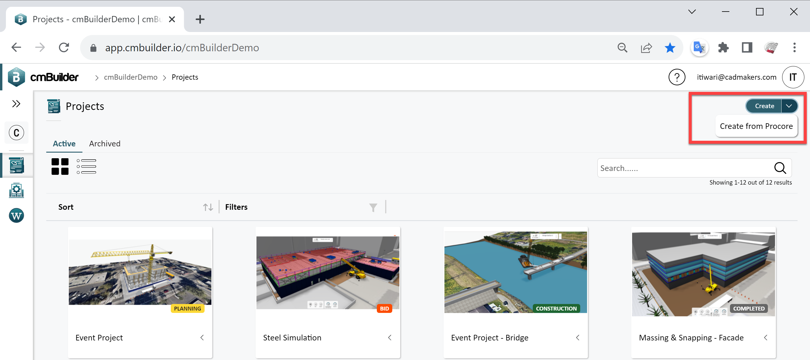Image resolution: width=810 pixels, height=360 pixels.
Task: Open the Event Project thumbnail
Action: point(140,272)
